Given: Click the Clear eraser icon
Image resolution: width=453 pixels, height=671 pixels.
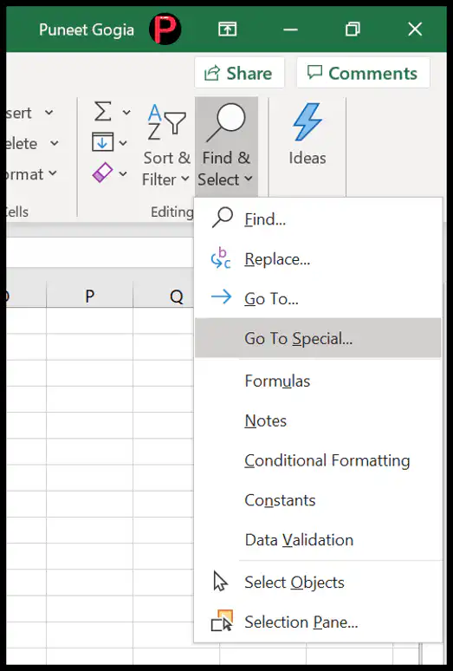Looking at the screenshot, I should click(102, 173).
